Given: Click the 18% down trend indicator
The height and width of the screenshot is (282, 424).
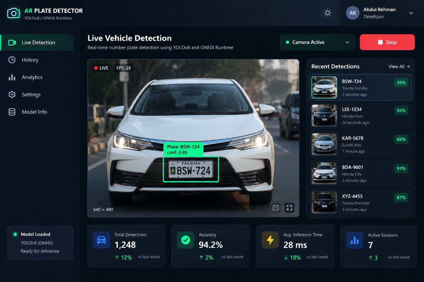Looking at the screenshot, I should tap(292, 258).
